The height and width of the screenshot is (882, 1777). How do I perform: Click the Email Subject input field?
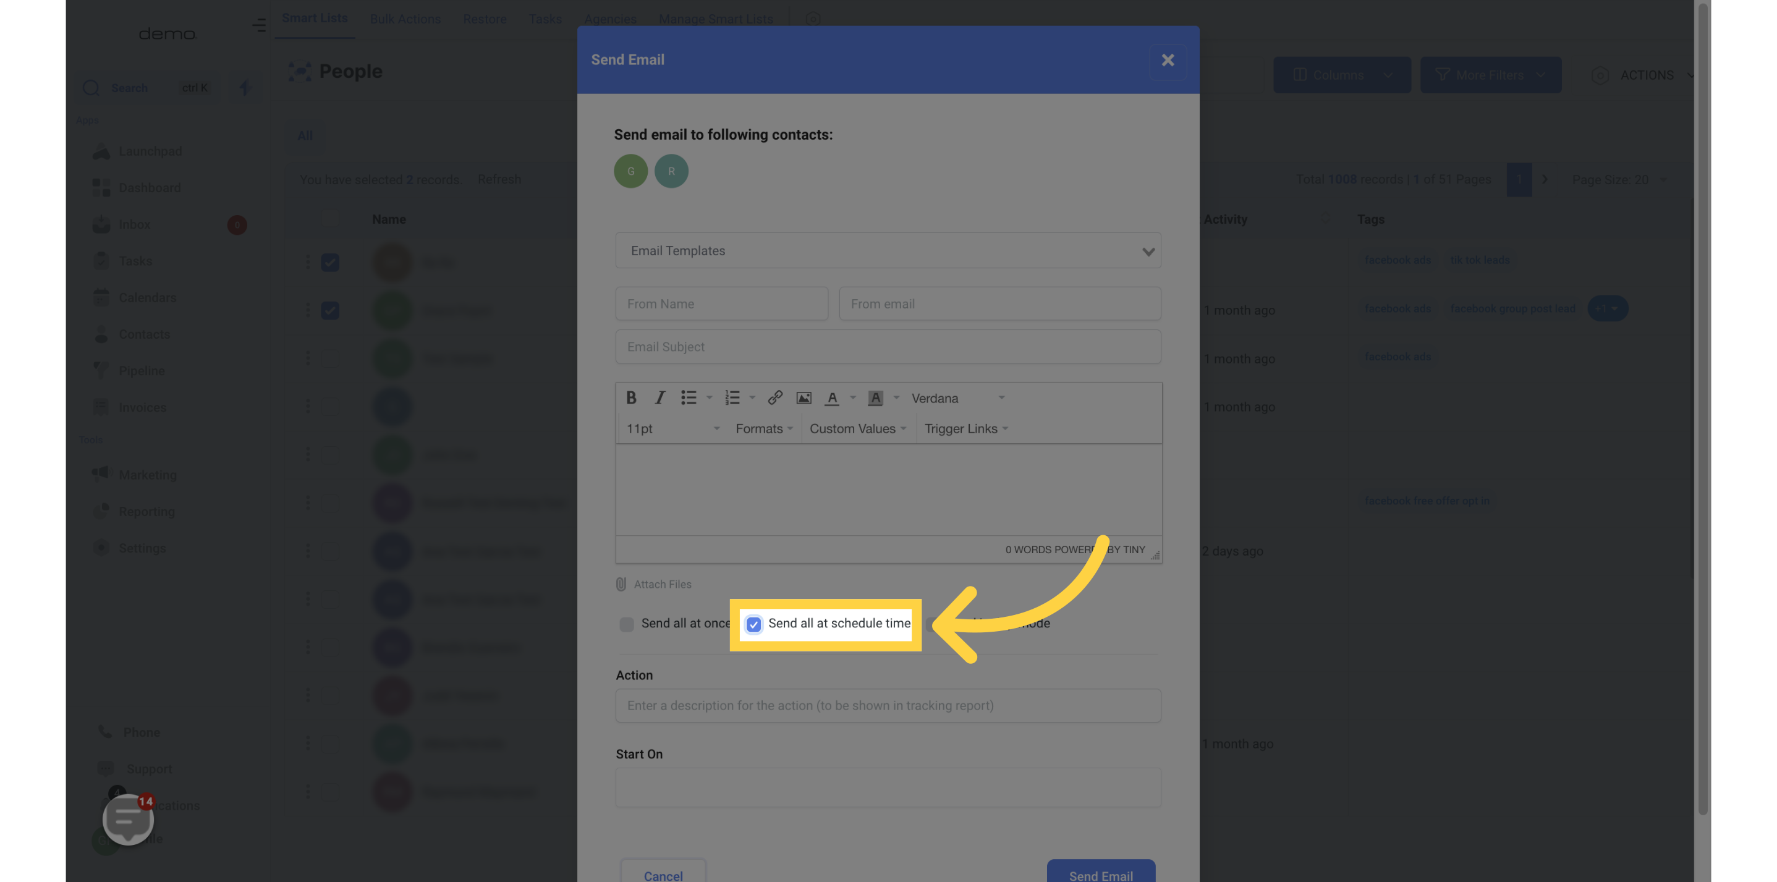tap(888, 347)
